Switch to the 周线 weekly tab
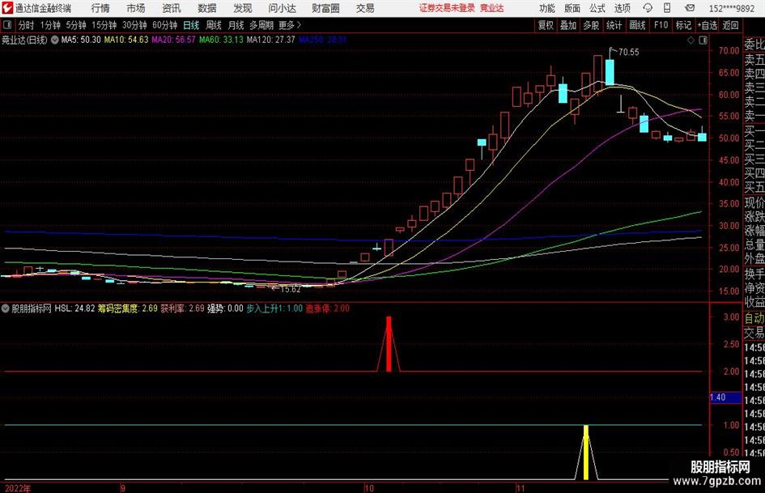 [x=213, y=25]
